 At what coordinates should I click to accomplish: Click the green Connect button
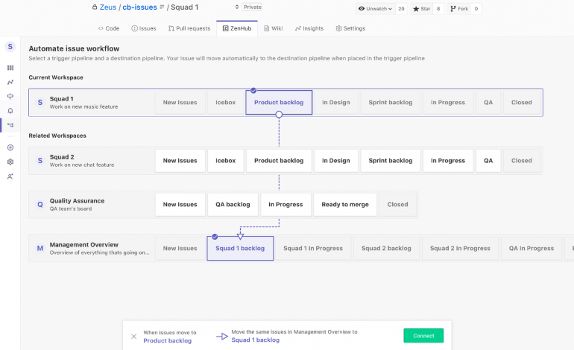pos(423,336)
